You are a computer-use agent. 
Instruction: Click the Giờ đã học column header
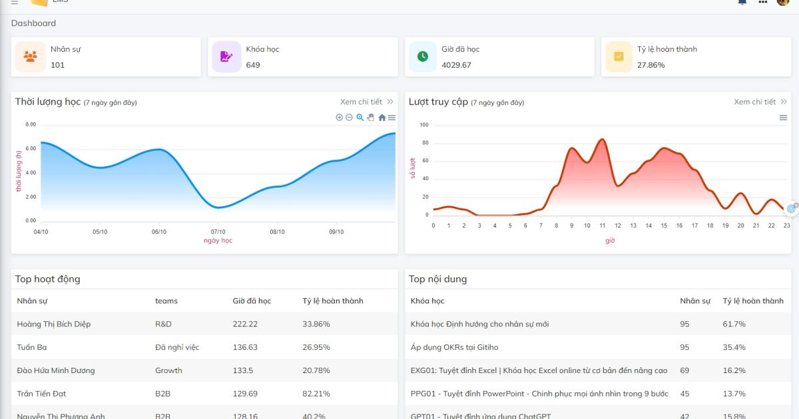(x=252, y=301)
